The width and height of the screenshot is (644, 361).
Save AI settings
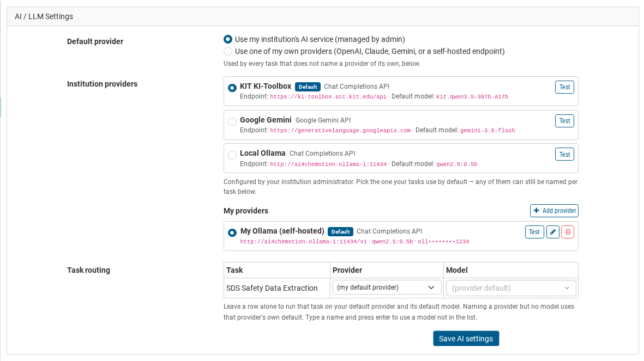coord(466,339)
